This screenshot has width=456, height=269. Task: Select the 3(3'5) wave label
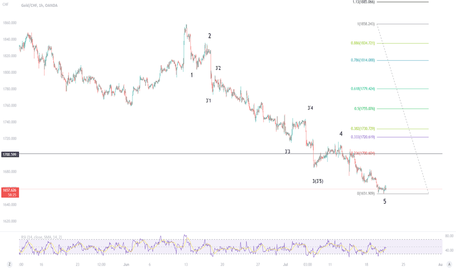(318, 181)
